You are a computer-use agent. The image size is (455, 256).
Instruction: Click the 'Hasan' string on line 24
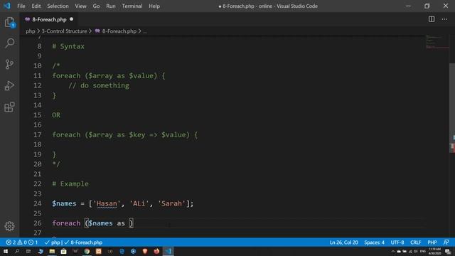tap(107, 203)
